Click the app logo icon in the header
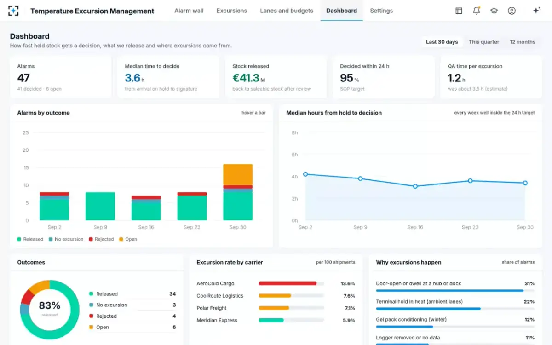The width and height of the screenshot is (552, 345). 13,11
